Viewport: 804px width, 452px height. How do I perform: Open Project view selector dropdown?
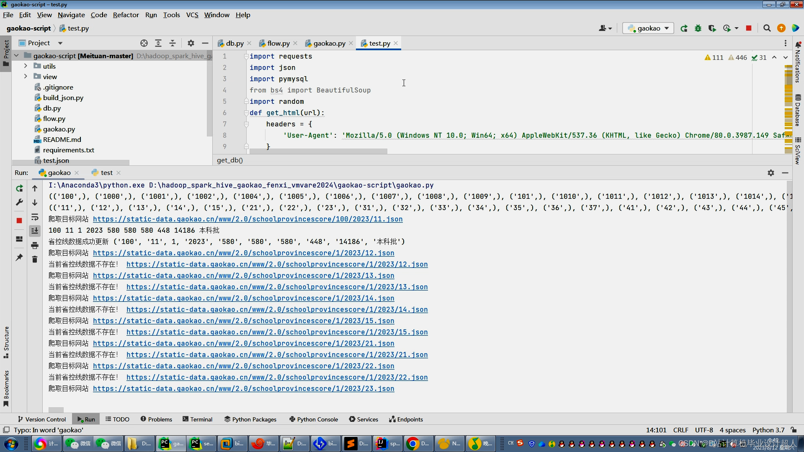click(x=60, y=43)
